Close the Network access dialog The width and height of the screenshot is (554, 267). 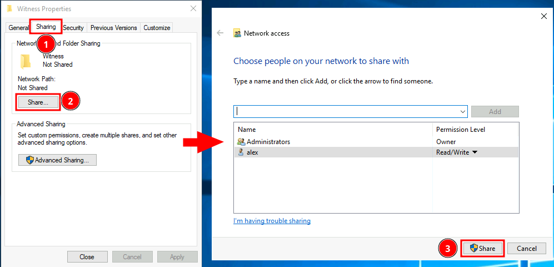click(x=543, y=17)
